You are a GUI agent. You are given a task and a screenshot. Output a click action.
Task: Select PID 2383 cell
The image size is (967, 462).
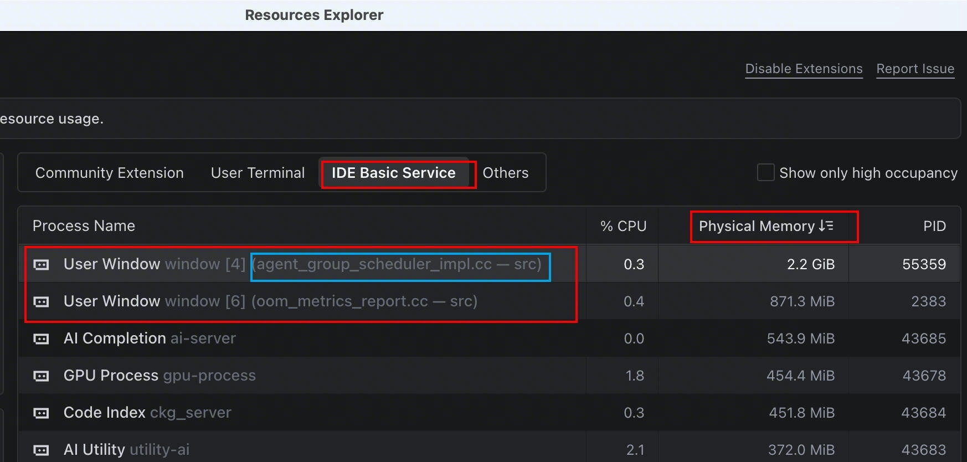pyautogui.click(x=929, y=301)
